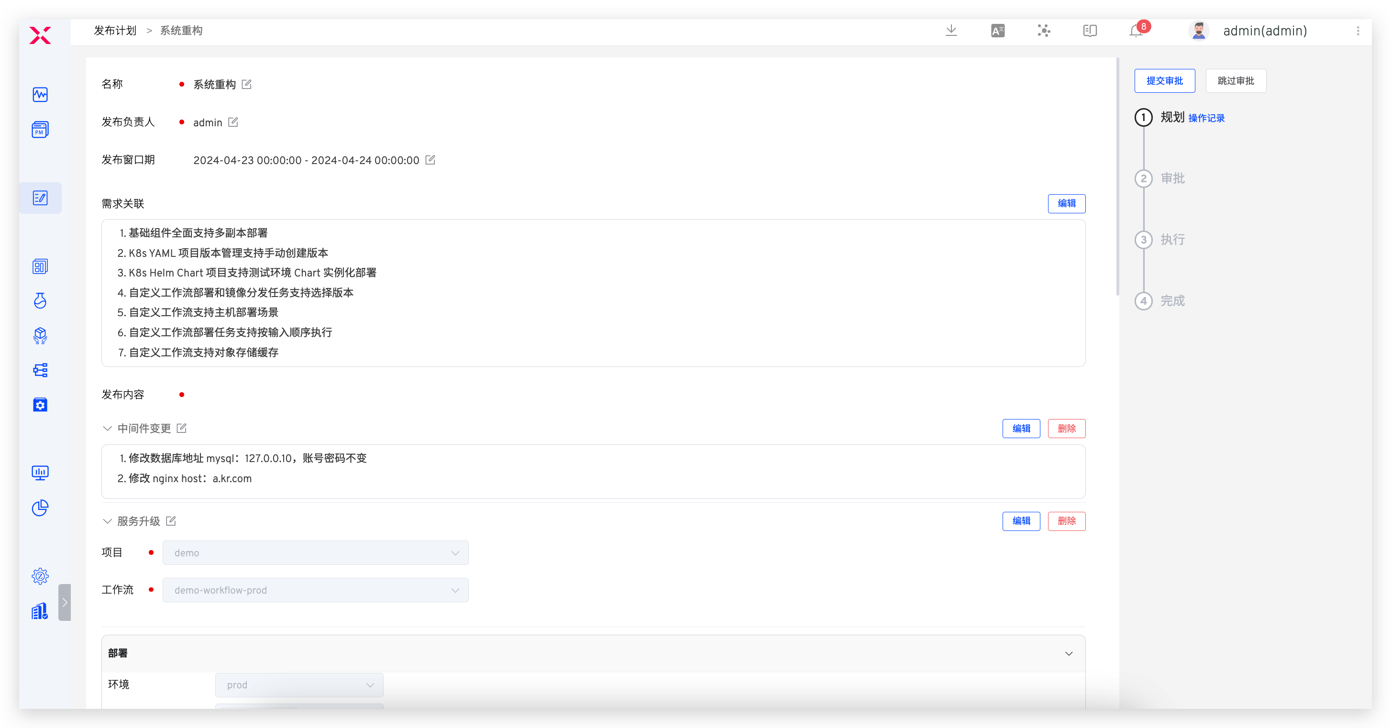1391x728 pixels.
Task: Open the PM project management sidebar icon
Action: click(40, 130)
